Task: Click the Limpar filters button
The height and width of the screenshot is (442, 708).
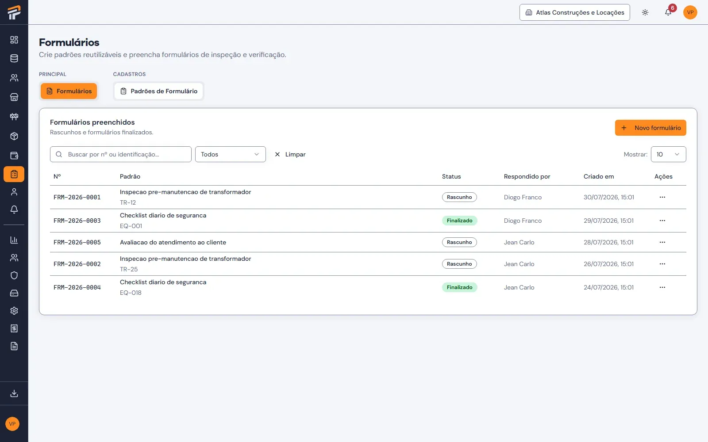Action: 290,154
